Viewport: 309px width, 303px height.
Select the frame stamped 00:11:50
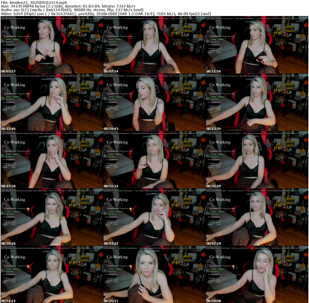(x=257, y=45)
